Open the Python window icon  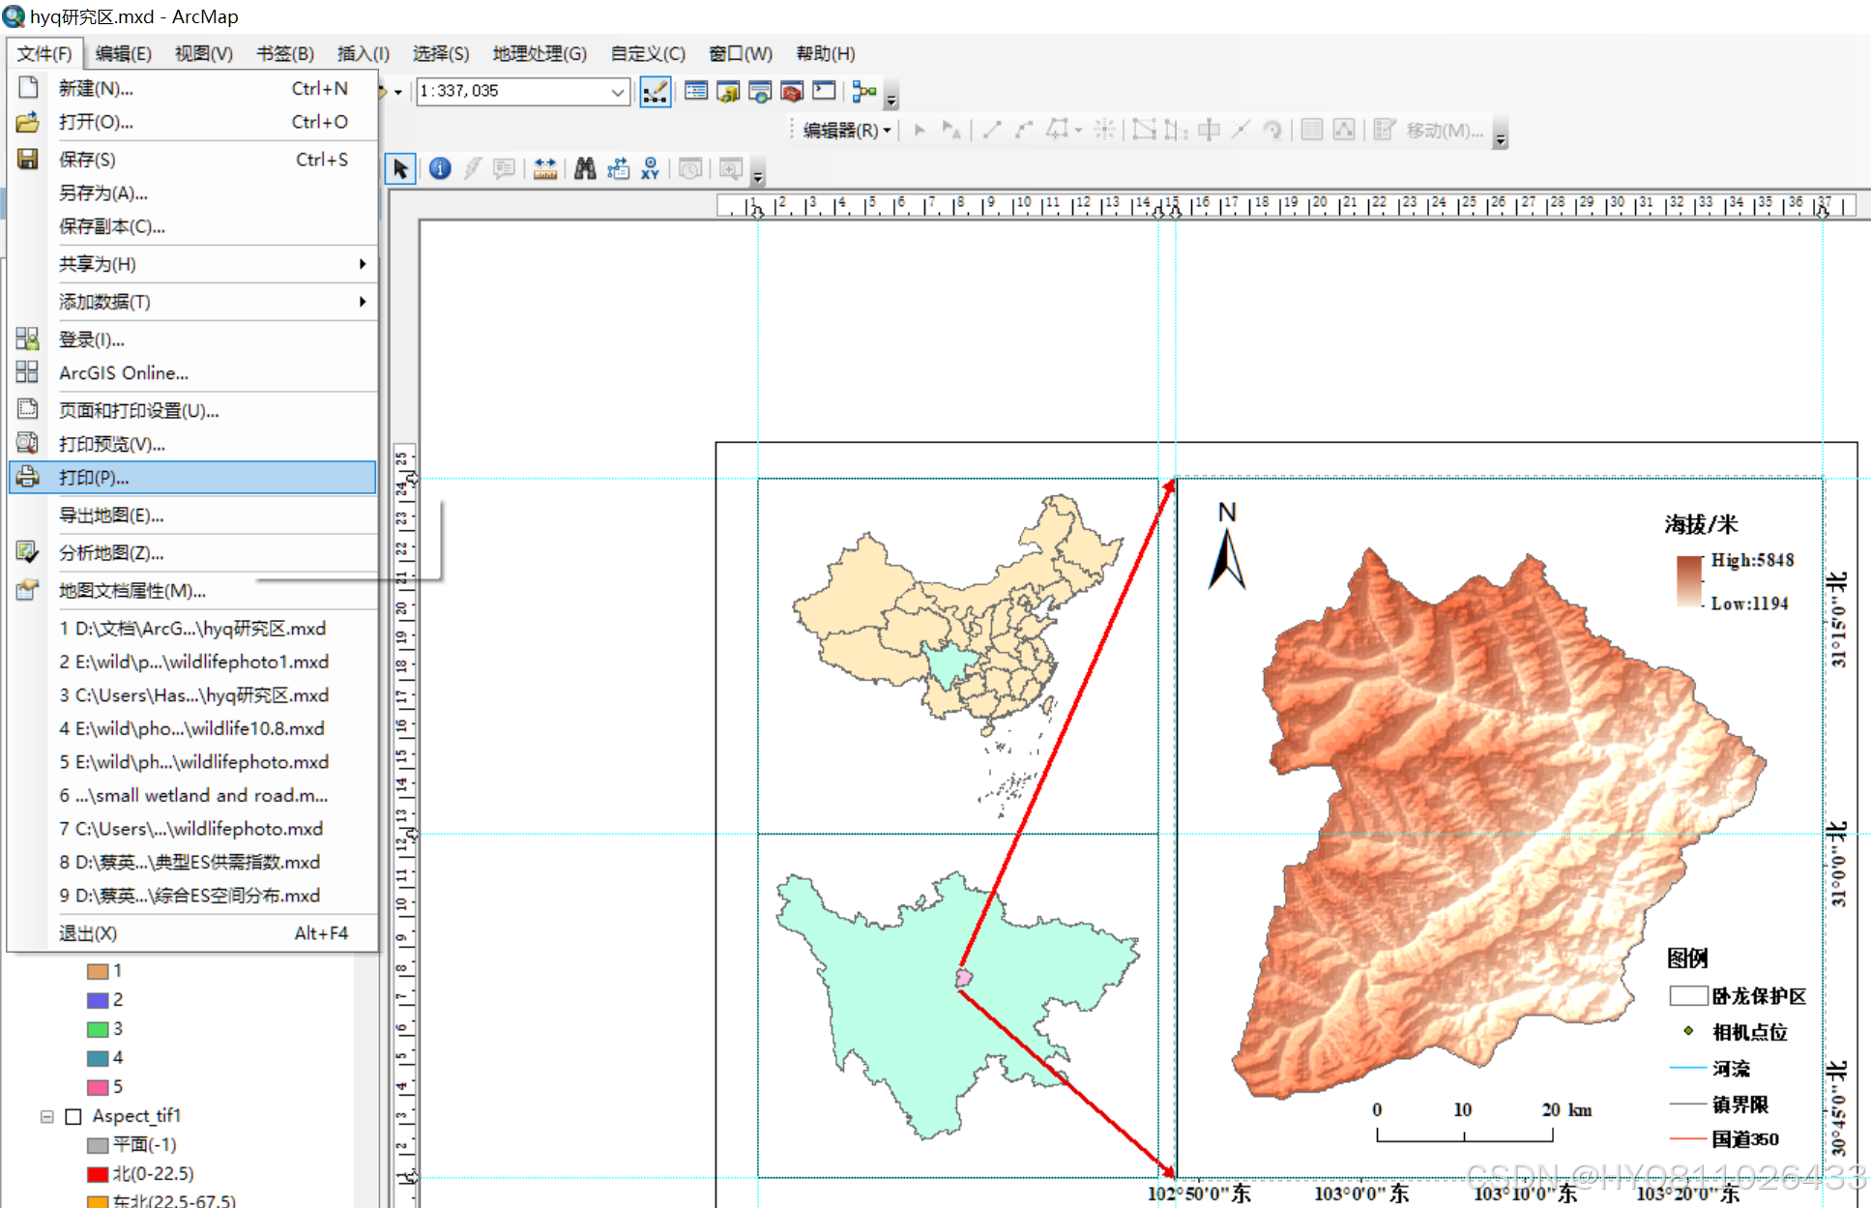point(824,92)
